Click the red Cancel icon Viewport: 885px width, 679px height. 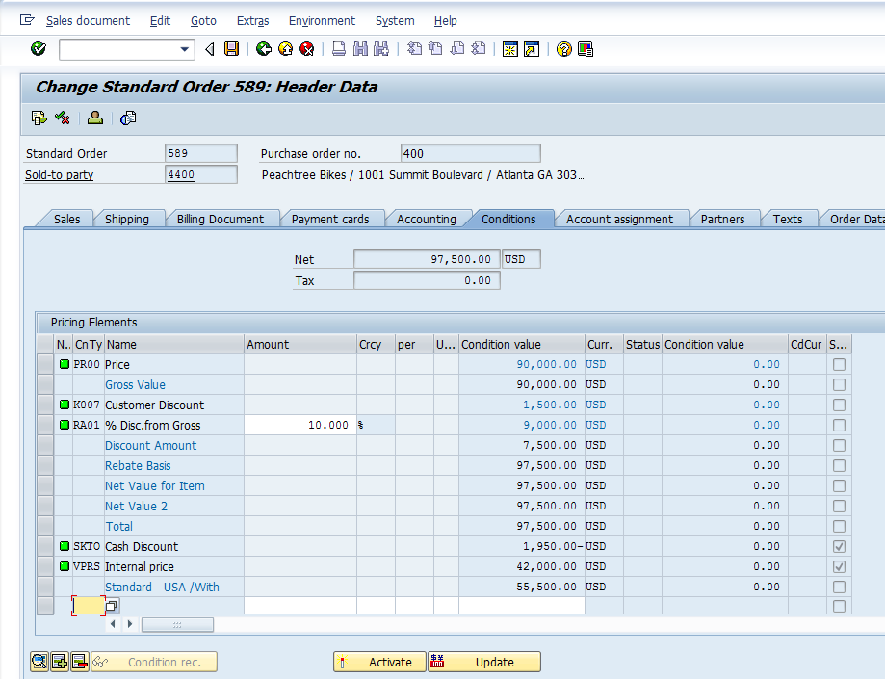306,49
